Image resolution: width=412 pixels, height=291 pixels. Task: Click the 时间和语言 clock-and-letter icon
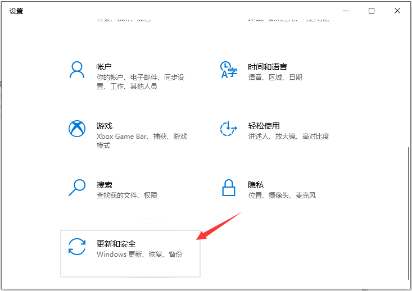click(228, 70)
